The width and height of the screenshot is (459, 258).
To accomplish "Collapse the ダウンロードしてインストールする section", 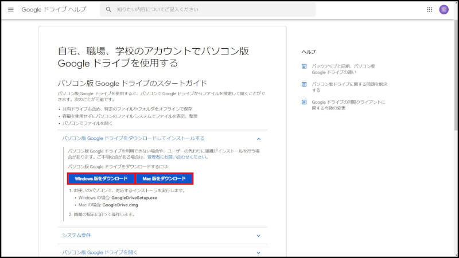I will point(259,138).
